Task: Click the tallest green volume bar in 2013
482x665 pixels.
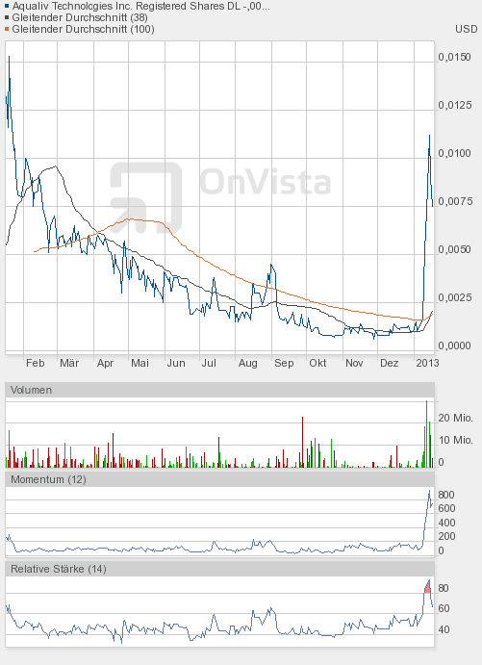Action: pyautogui.click(x=426, y=434)
